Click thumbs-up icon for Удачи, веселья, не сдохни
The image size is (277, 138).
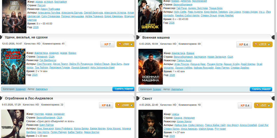132,44
